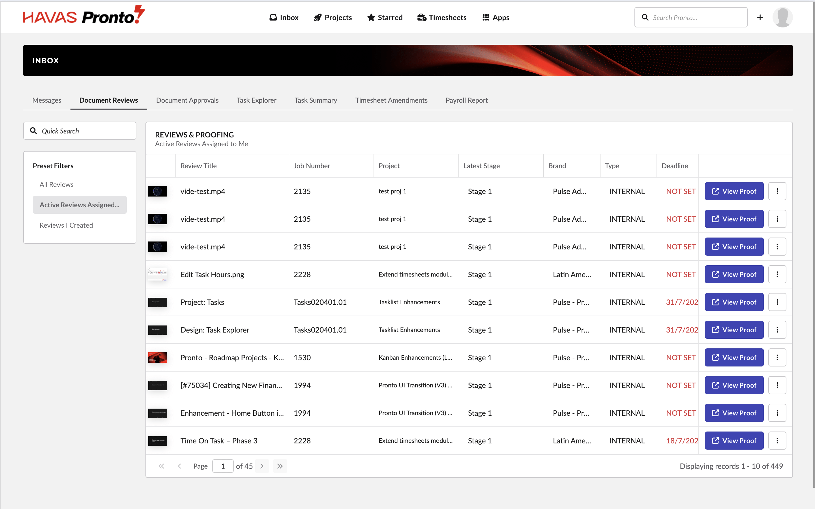The image size is (815, 509).
Task: Open the Inbox navigation item
Action: pyautogui.click(x=284, y=18)
